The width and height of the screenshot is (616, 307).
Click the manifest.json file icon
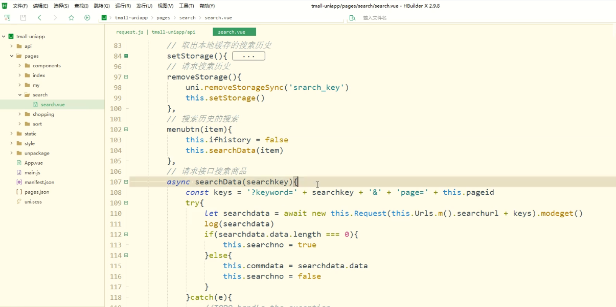click(19, 182)
